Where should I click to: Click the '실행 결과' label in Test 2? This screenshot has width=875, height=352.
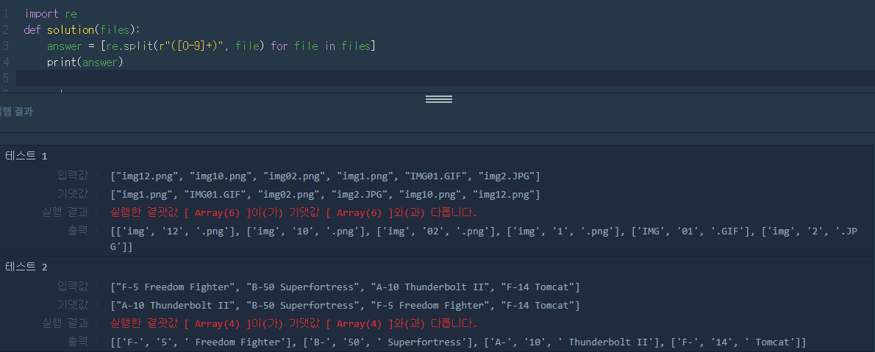pyautogui.click(x=65, y=323)
